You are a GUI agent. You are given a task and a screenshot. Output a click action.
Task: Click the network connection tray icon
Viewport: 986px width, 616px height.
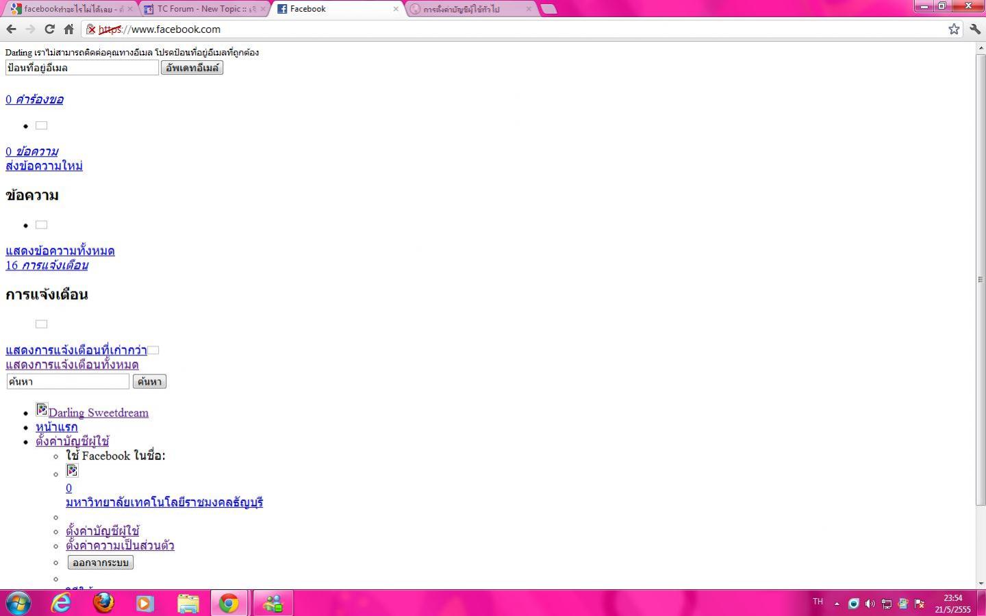[887, 604]
